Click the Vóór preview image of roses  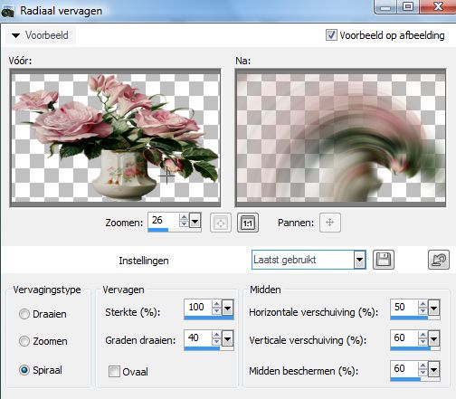(115, 138)
